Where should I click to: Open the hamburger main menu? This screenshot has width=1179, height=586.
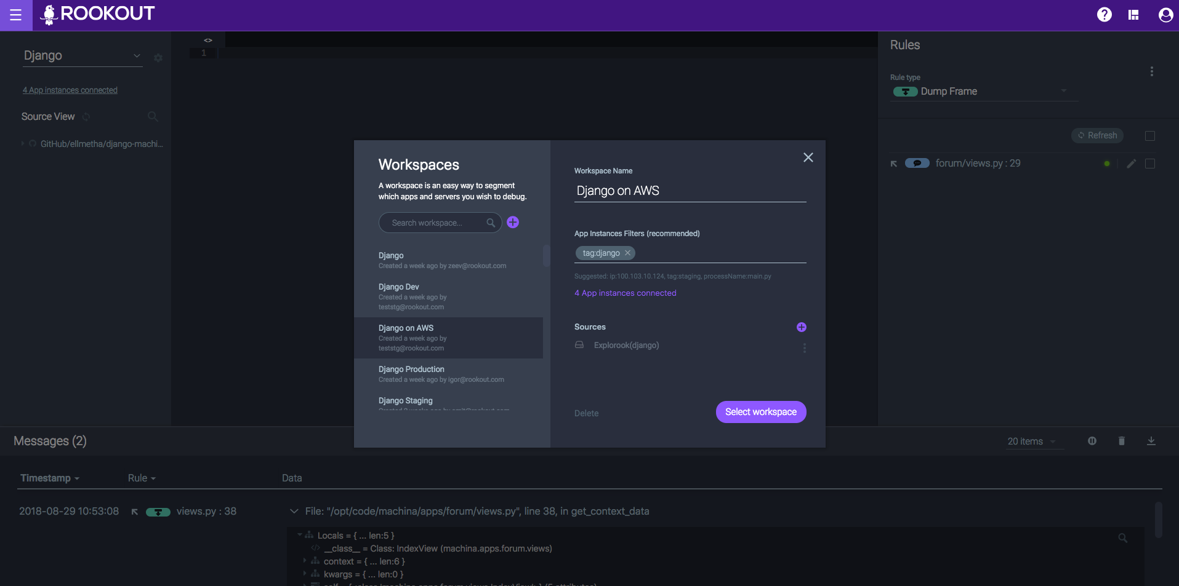[16, 15]
